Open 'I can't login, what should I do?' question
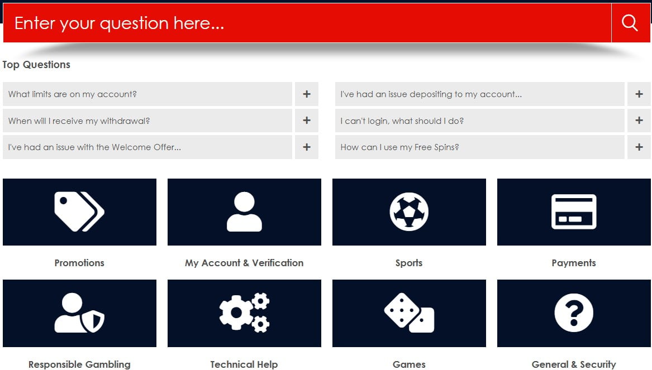The width and height of the screenshot is (652, 370). point(480,121)
